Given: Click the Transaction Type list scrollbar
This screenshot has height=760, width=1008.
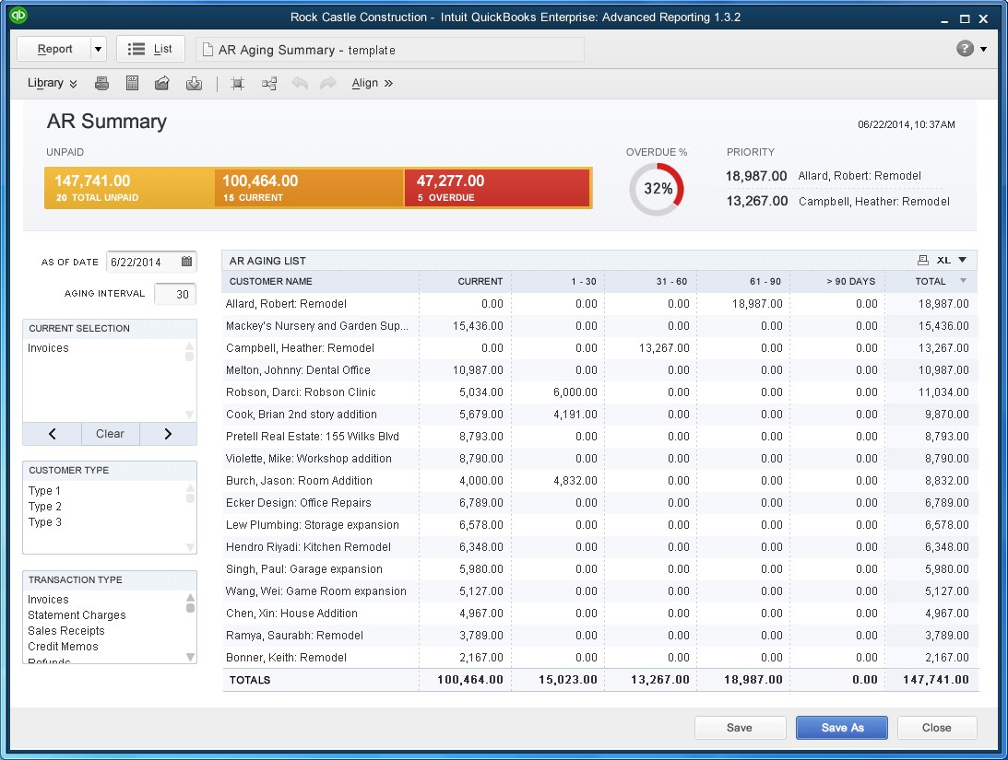Looking at the screenshot, I should [x=190, y=626].
